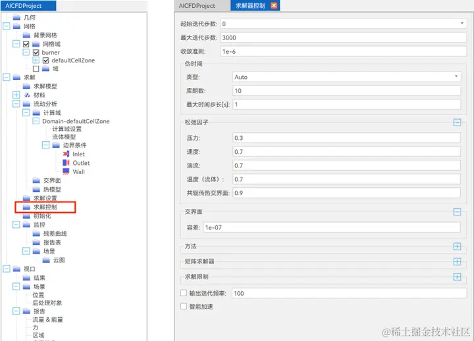This screenshot has width=474, height=341.
Task: Collapse the 网格 tree node
Action: click(7, 26)
